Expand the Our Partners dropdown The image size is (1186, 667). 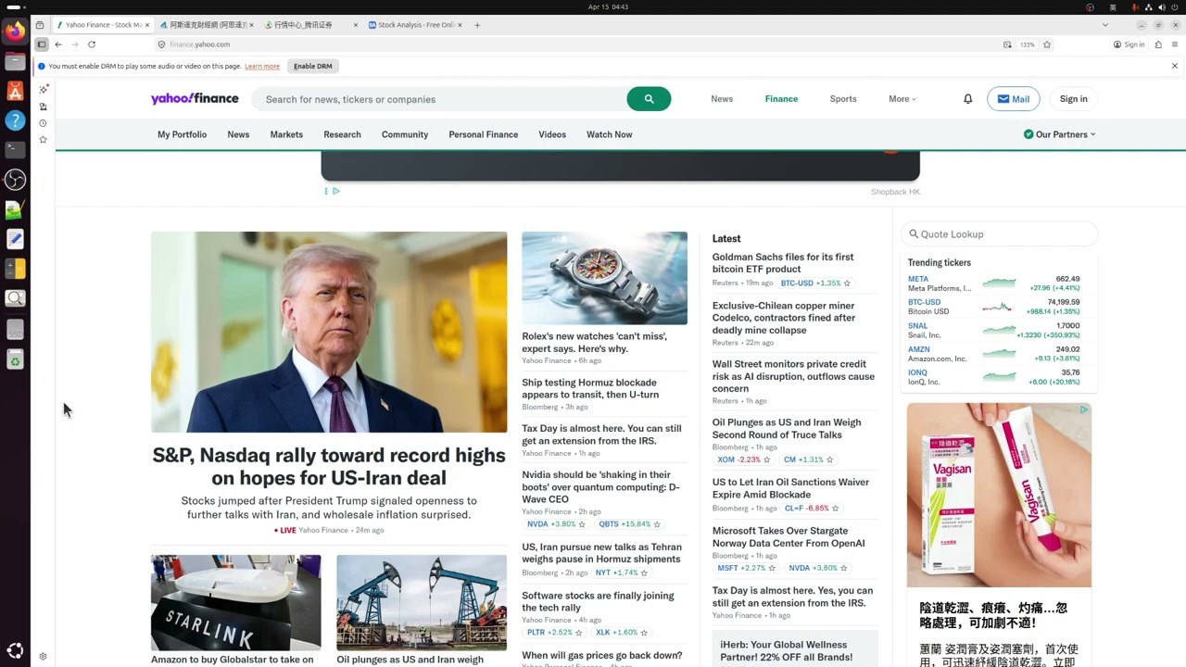[1059, 134]
